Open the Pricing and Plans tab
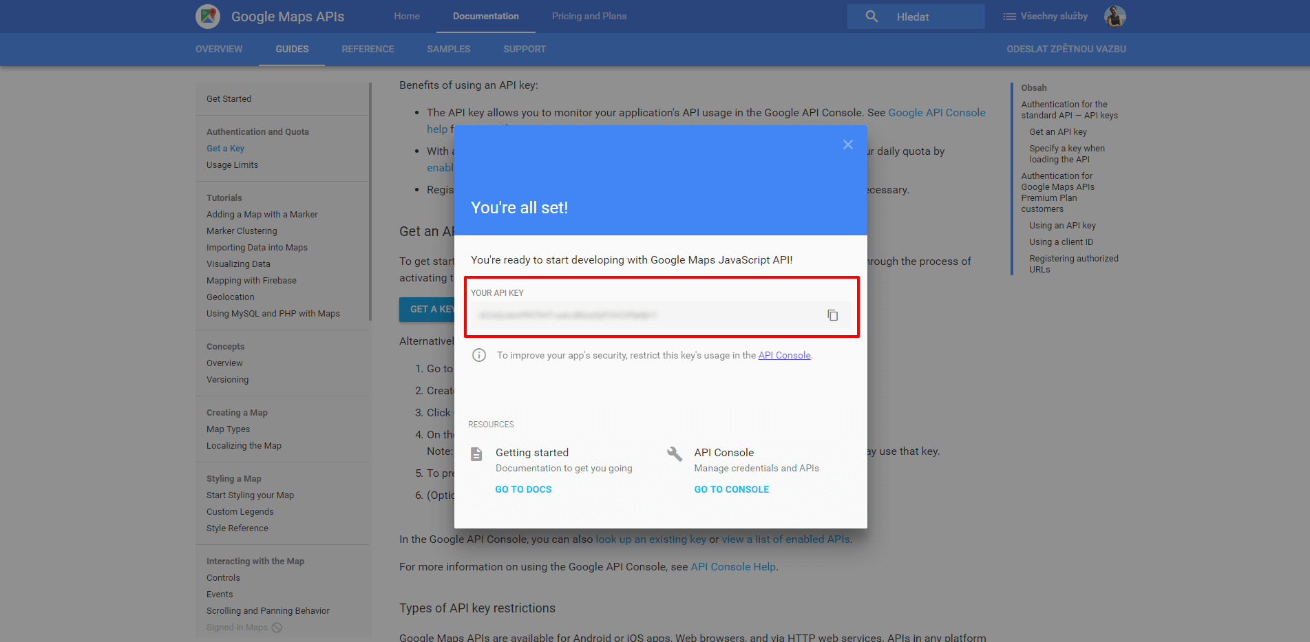The height and width of the screenshot is (642, 1310). click(x=589, y=16)
